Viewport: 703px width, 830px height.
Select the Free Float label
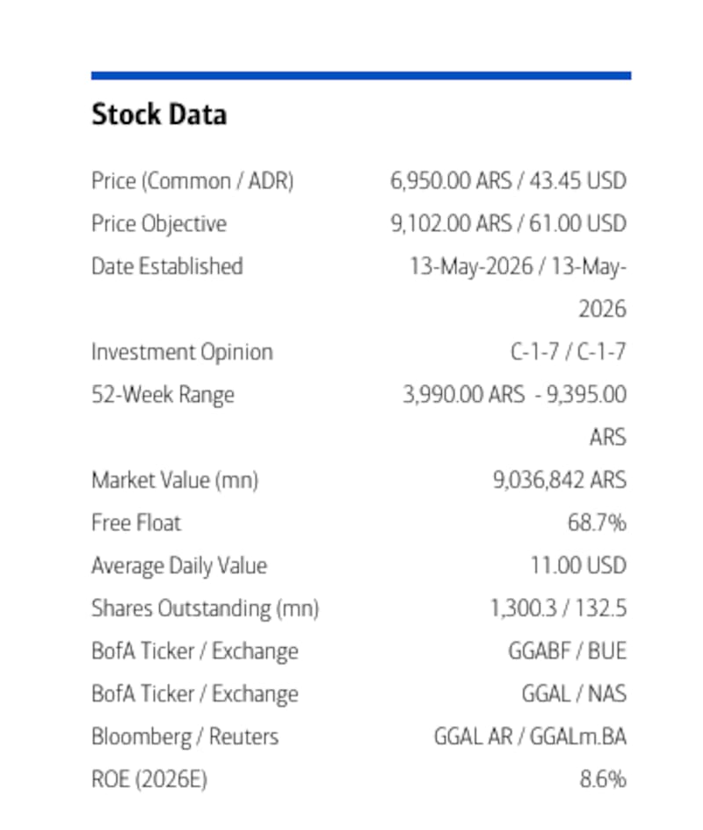pyautogui.click(x=136, y=523)
